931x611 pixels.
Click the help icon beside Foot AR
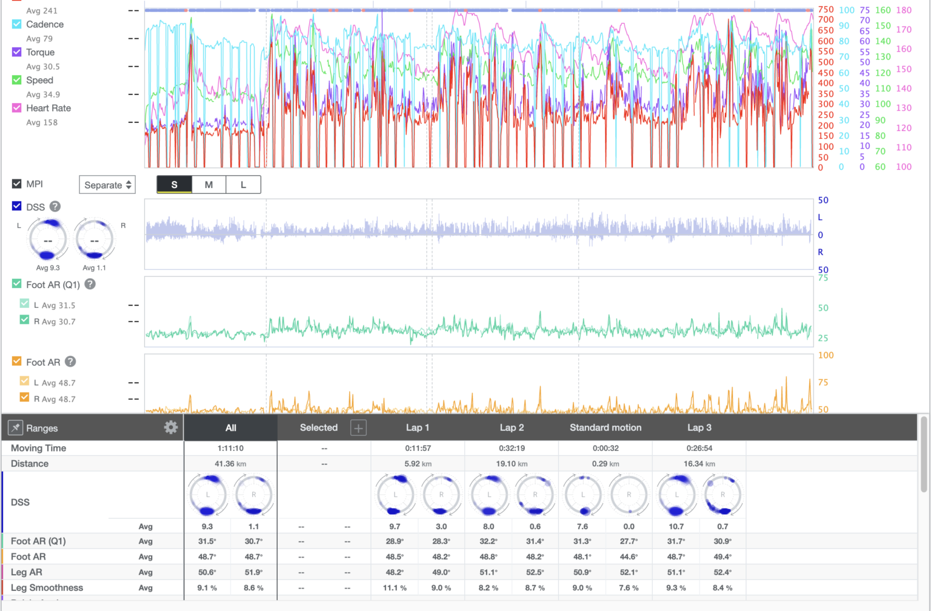pyautogui.click(x=70, y=362)
